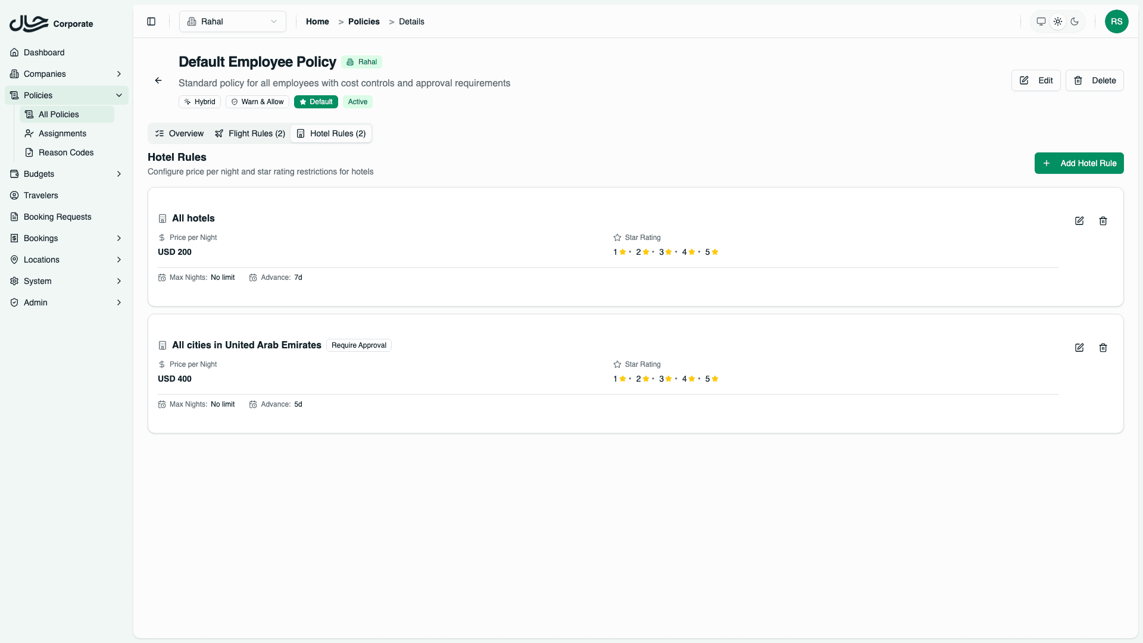Go to Policies breadcrumb link
Viewport: 1143px width, 643px height.
click(x=364, y=21)
